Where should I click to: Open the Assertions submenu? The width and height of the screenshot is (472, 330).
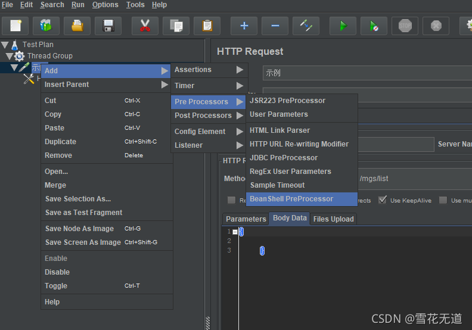click(x=209, y=70)
